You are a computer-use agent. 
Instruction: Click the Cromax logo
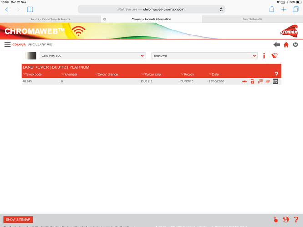point(289,31)
